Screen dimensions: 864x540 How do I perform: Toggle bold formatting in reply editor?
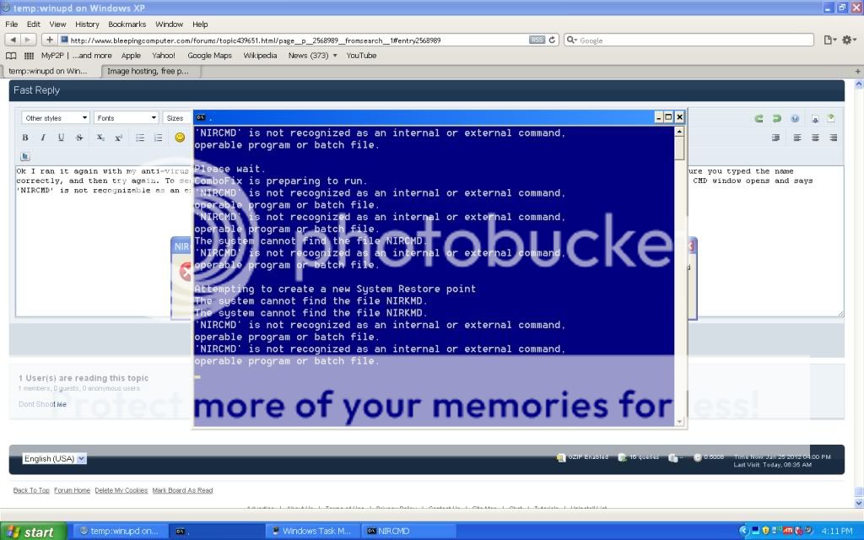pyautogui.click(x=25, y=138)
